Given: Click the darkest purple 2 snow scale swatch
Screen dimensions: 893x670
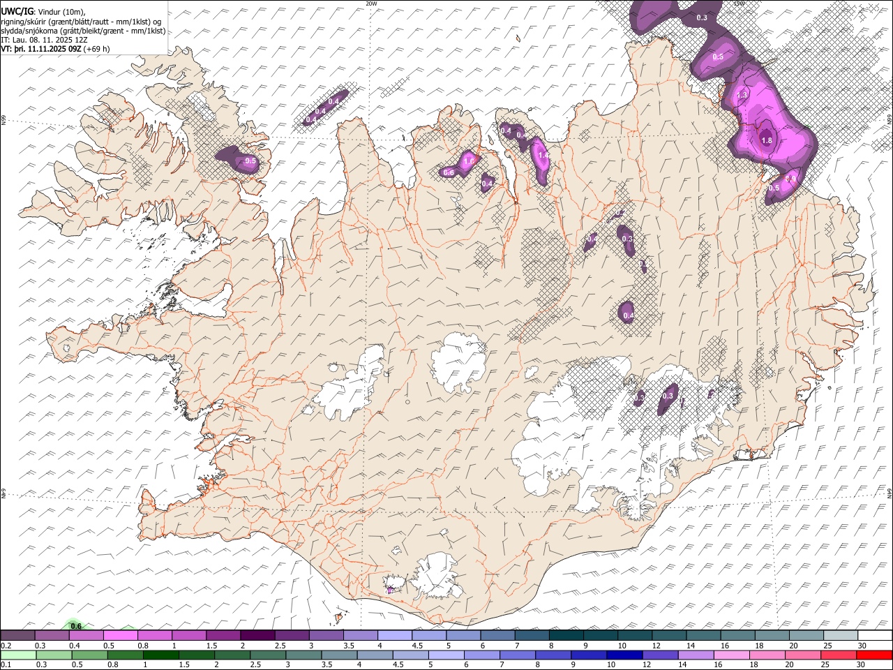Looking at the screenshot, I should [257, 635].
